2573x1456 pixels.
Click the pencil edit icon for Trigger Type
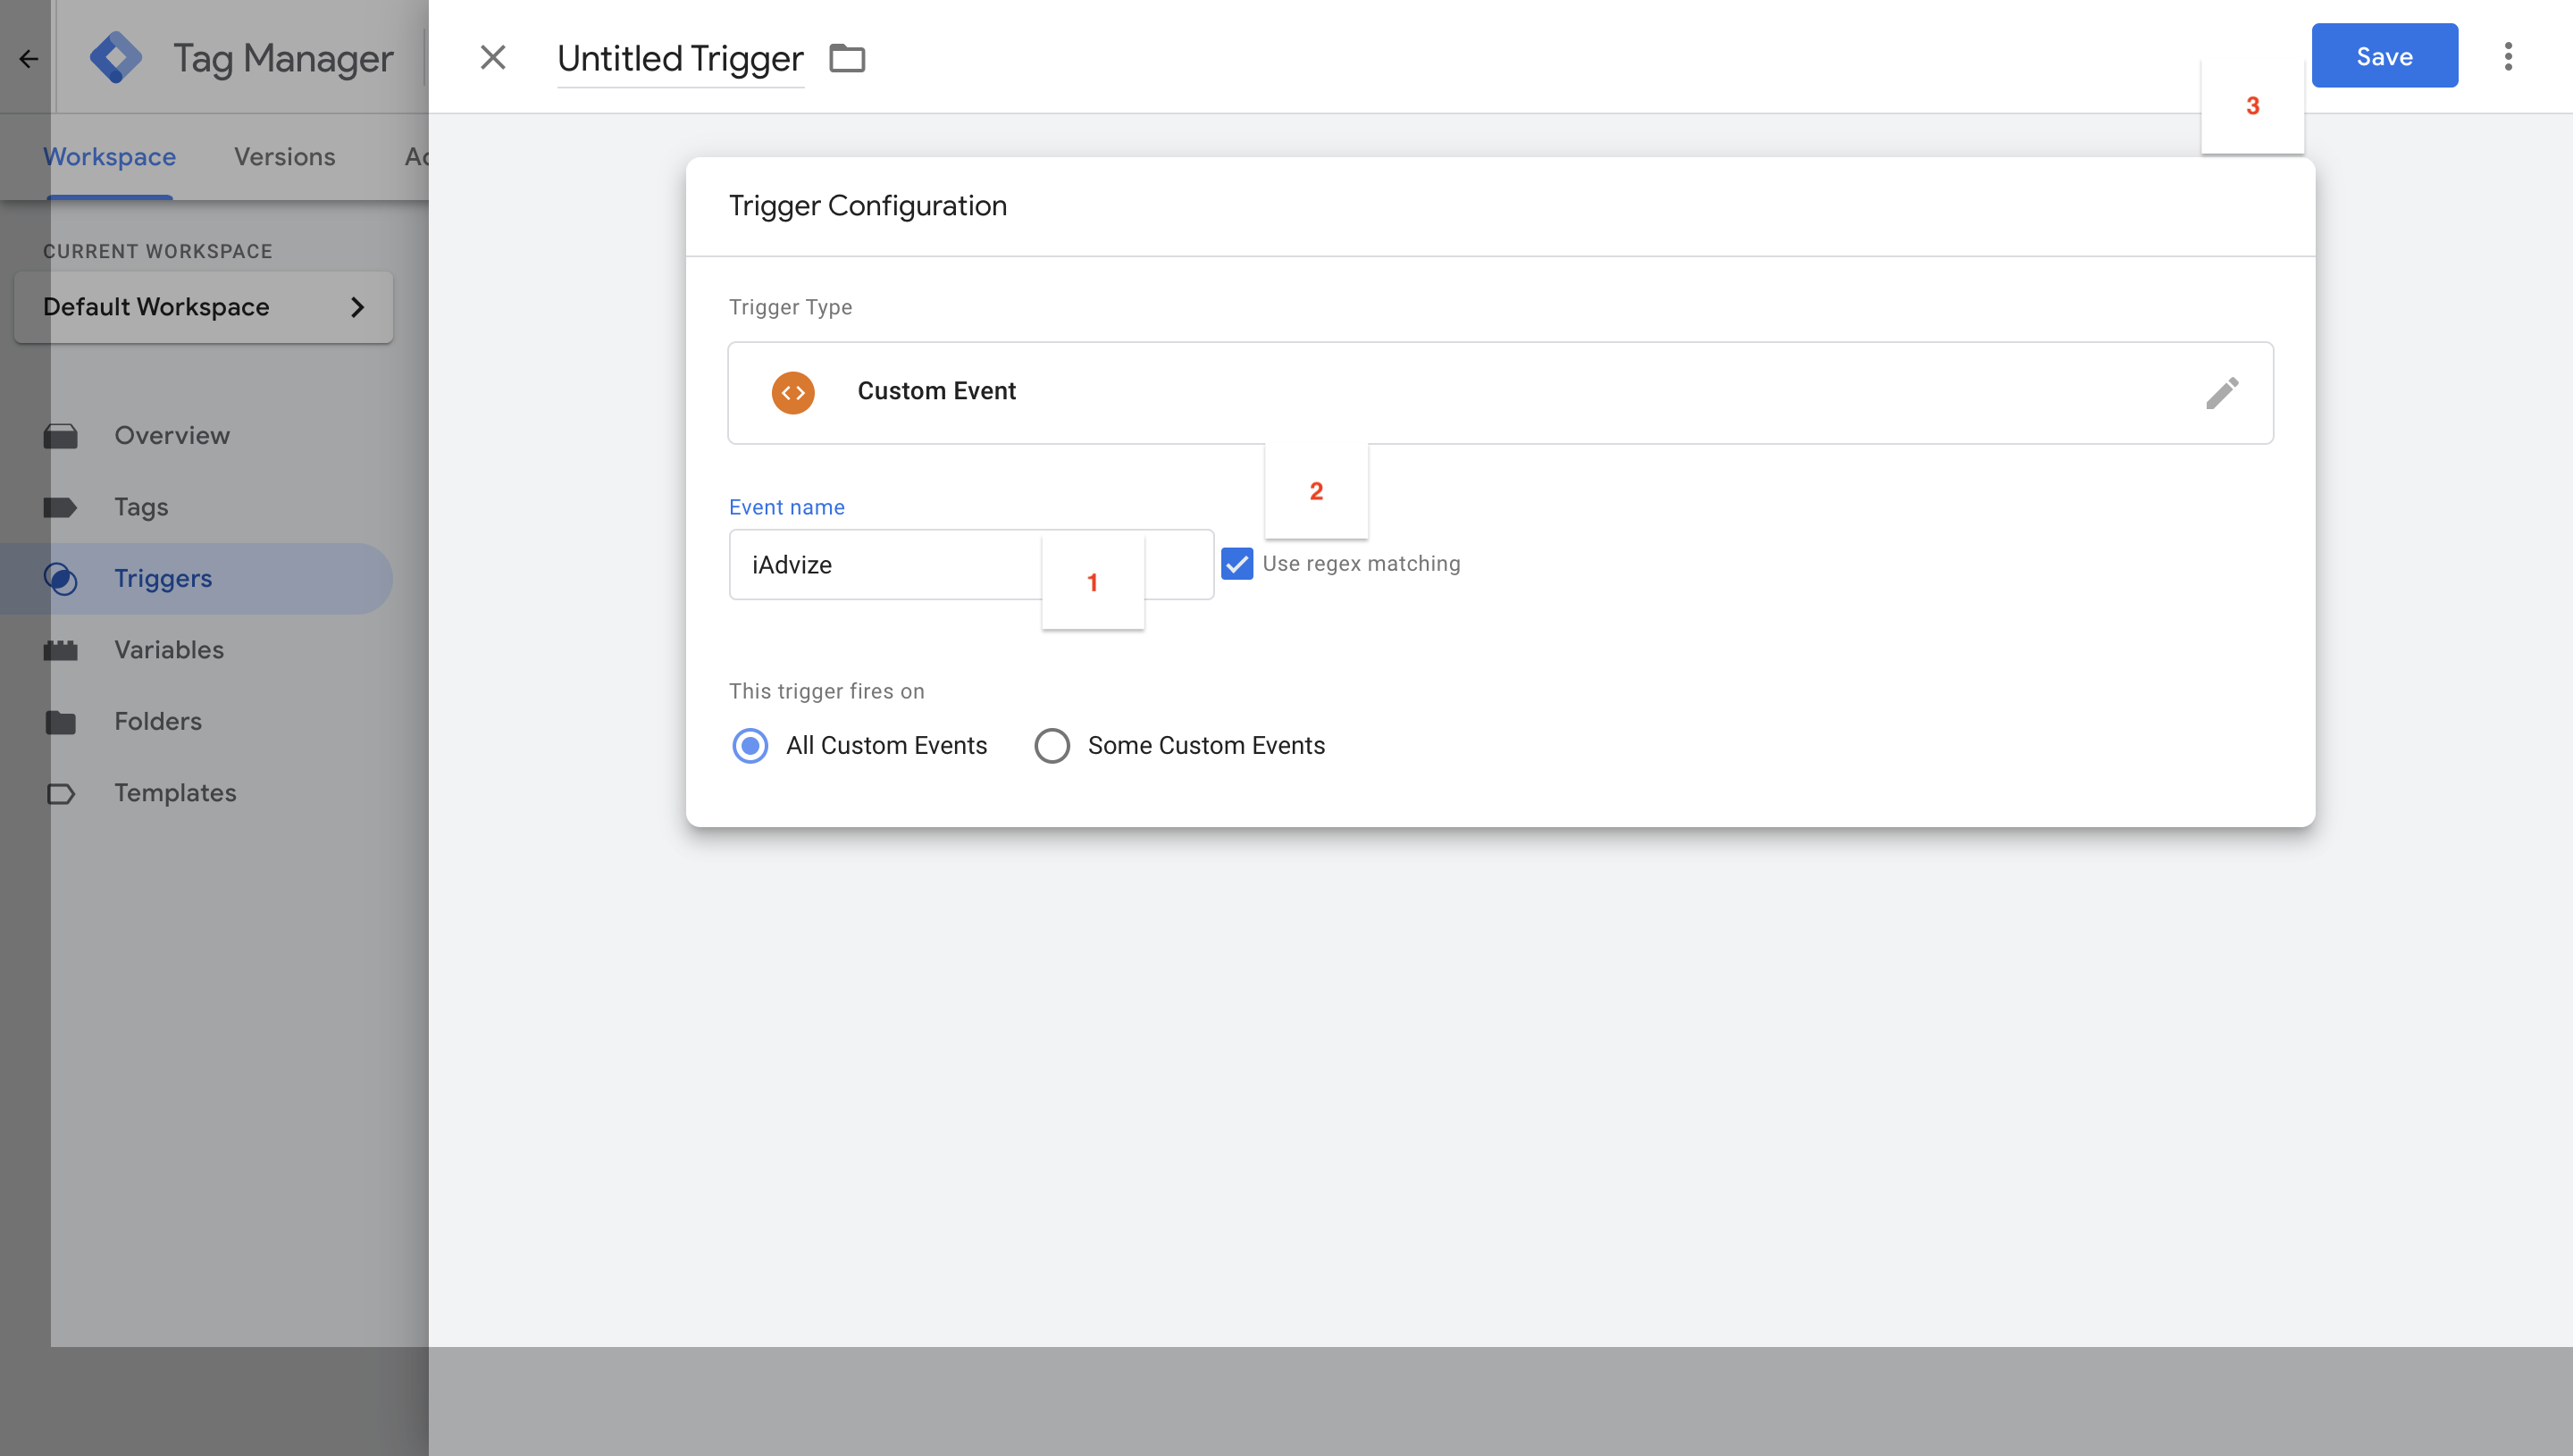2221,393
